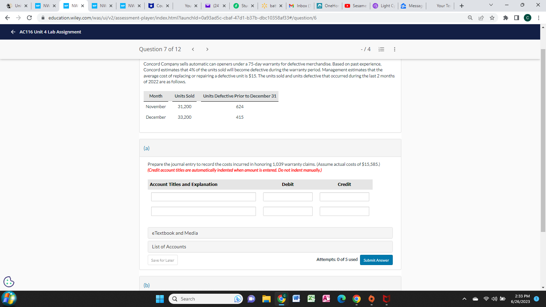Go to next question with right chevron
The width and height of the screenshot is (546, 307).
coord(207,49)
